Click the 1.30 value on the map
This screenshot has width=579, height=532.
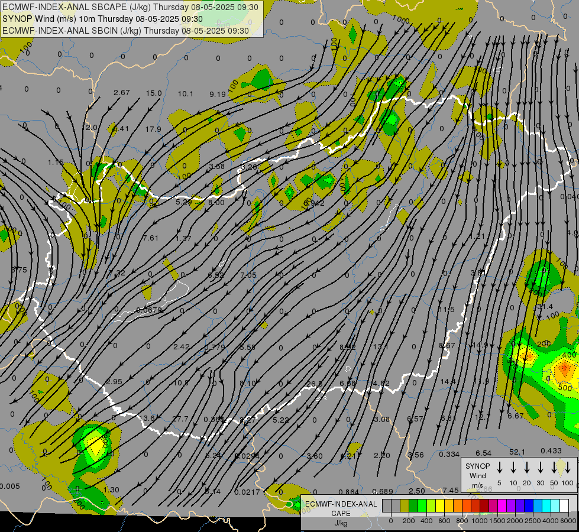tap(111, 489)
